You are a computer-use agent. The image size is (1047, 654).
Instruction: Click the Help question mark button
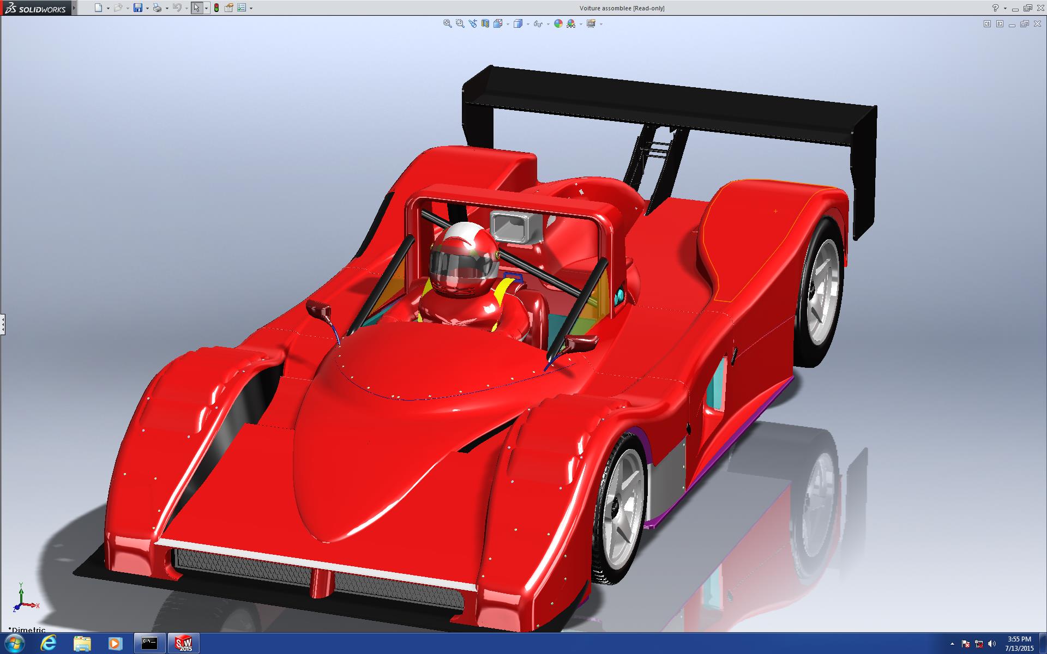995,8
